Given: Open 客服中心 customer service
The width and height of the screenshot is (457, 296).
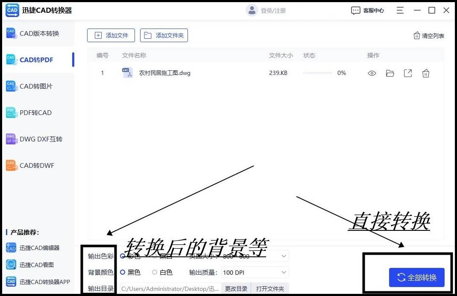Looking at the screenshot, I should pos(367,10).
